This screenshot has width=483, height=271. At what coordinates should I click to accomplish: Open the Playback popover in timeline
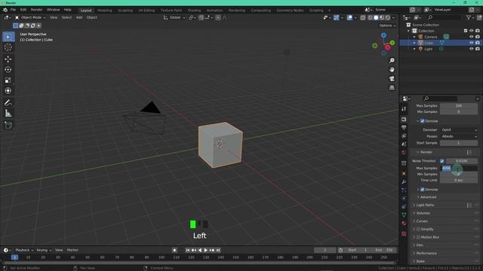tap(24, 250)
